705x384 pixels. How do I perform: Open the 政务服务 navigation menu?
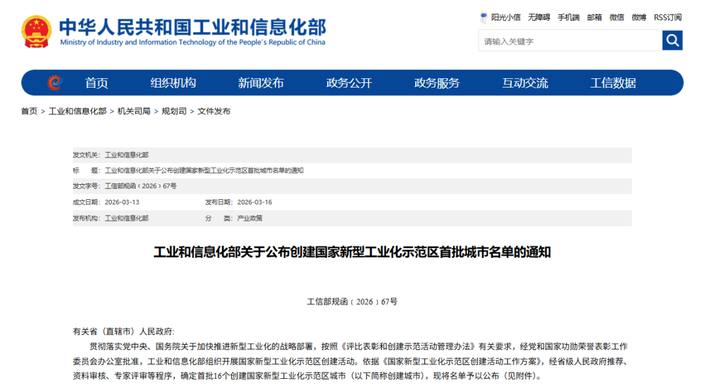[x=437, y=83]
